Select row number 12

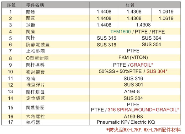click(x=11, y=85)
